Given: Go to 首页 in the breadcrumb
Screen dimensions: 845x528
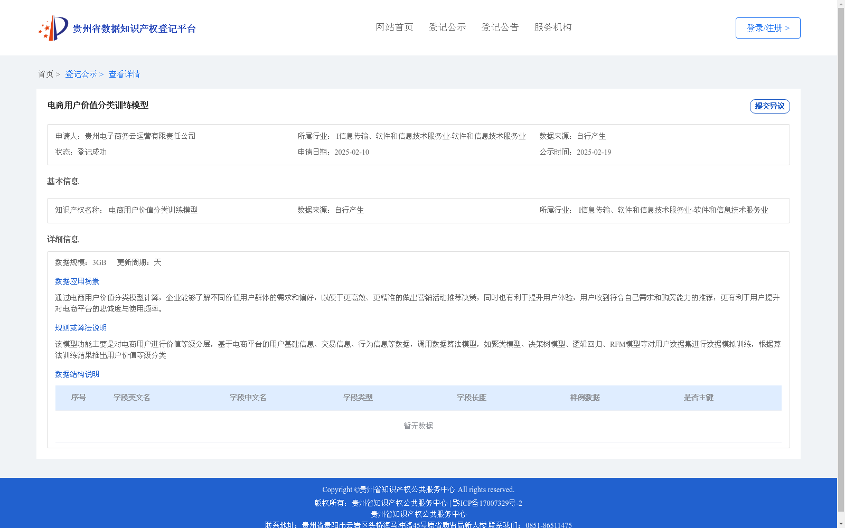Looking at the screenshot, I should [45, 74].
